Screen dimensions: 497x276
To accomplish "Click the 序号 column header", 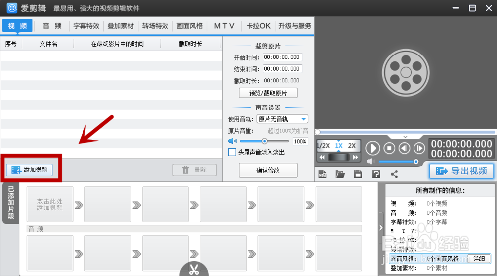I will (x=11, y=44).
